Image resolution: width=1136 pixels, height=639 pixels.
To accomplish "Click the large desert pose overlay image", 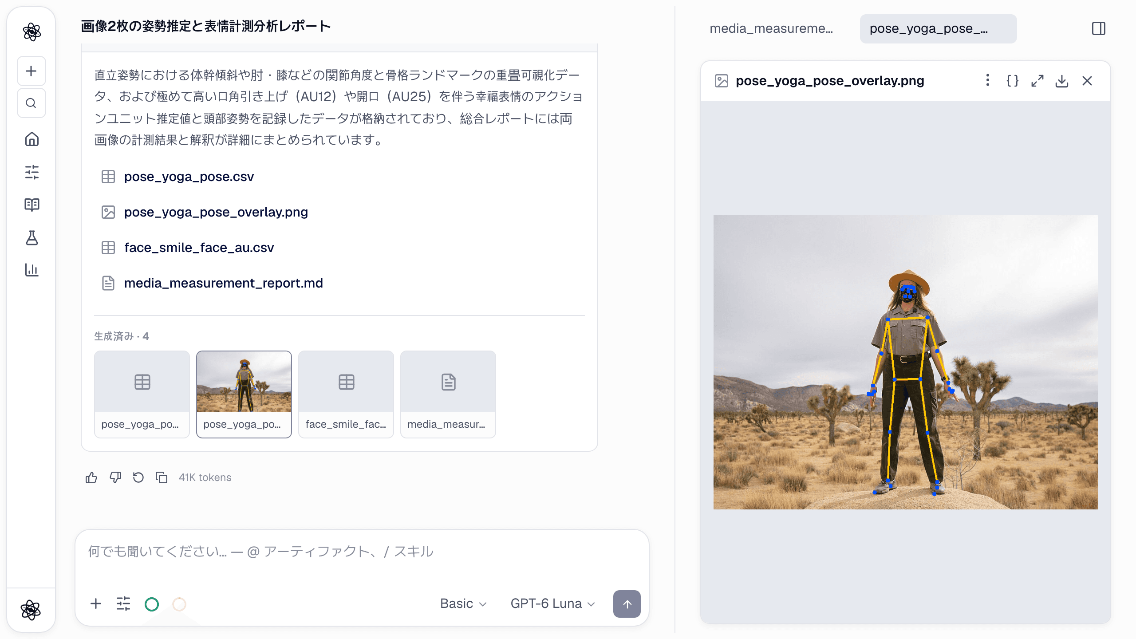I will point(905,362).
